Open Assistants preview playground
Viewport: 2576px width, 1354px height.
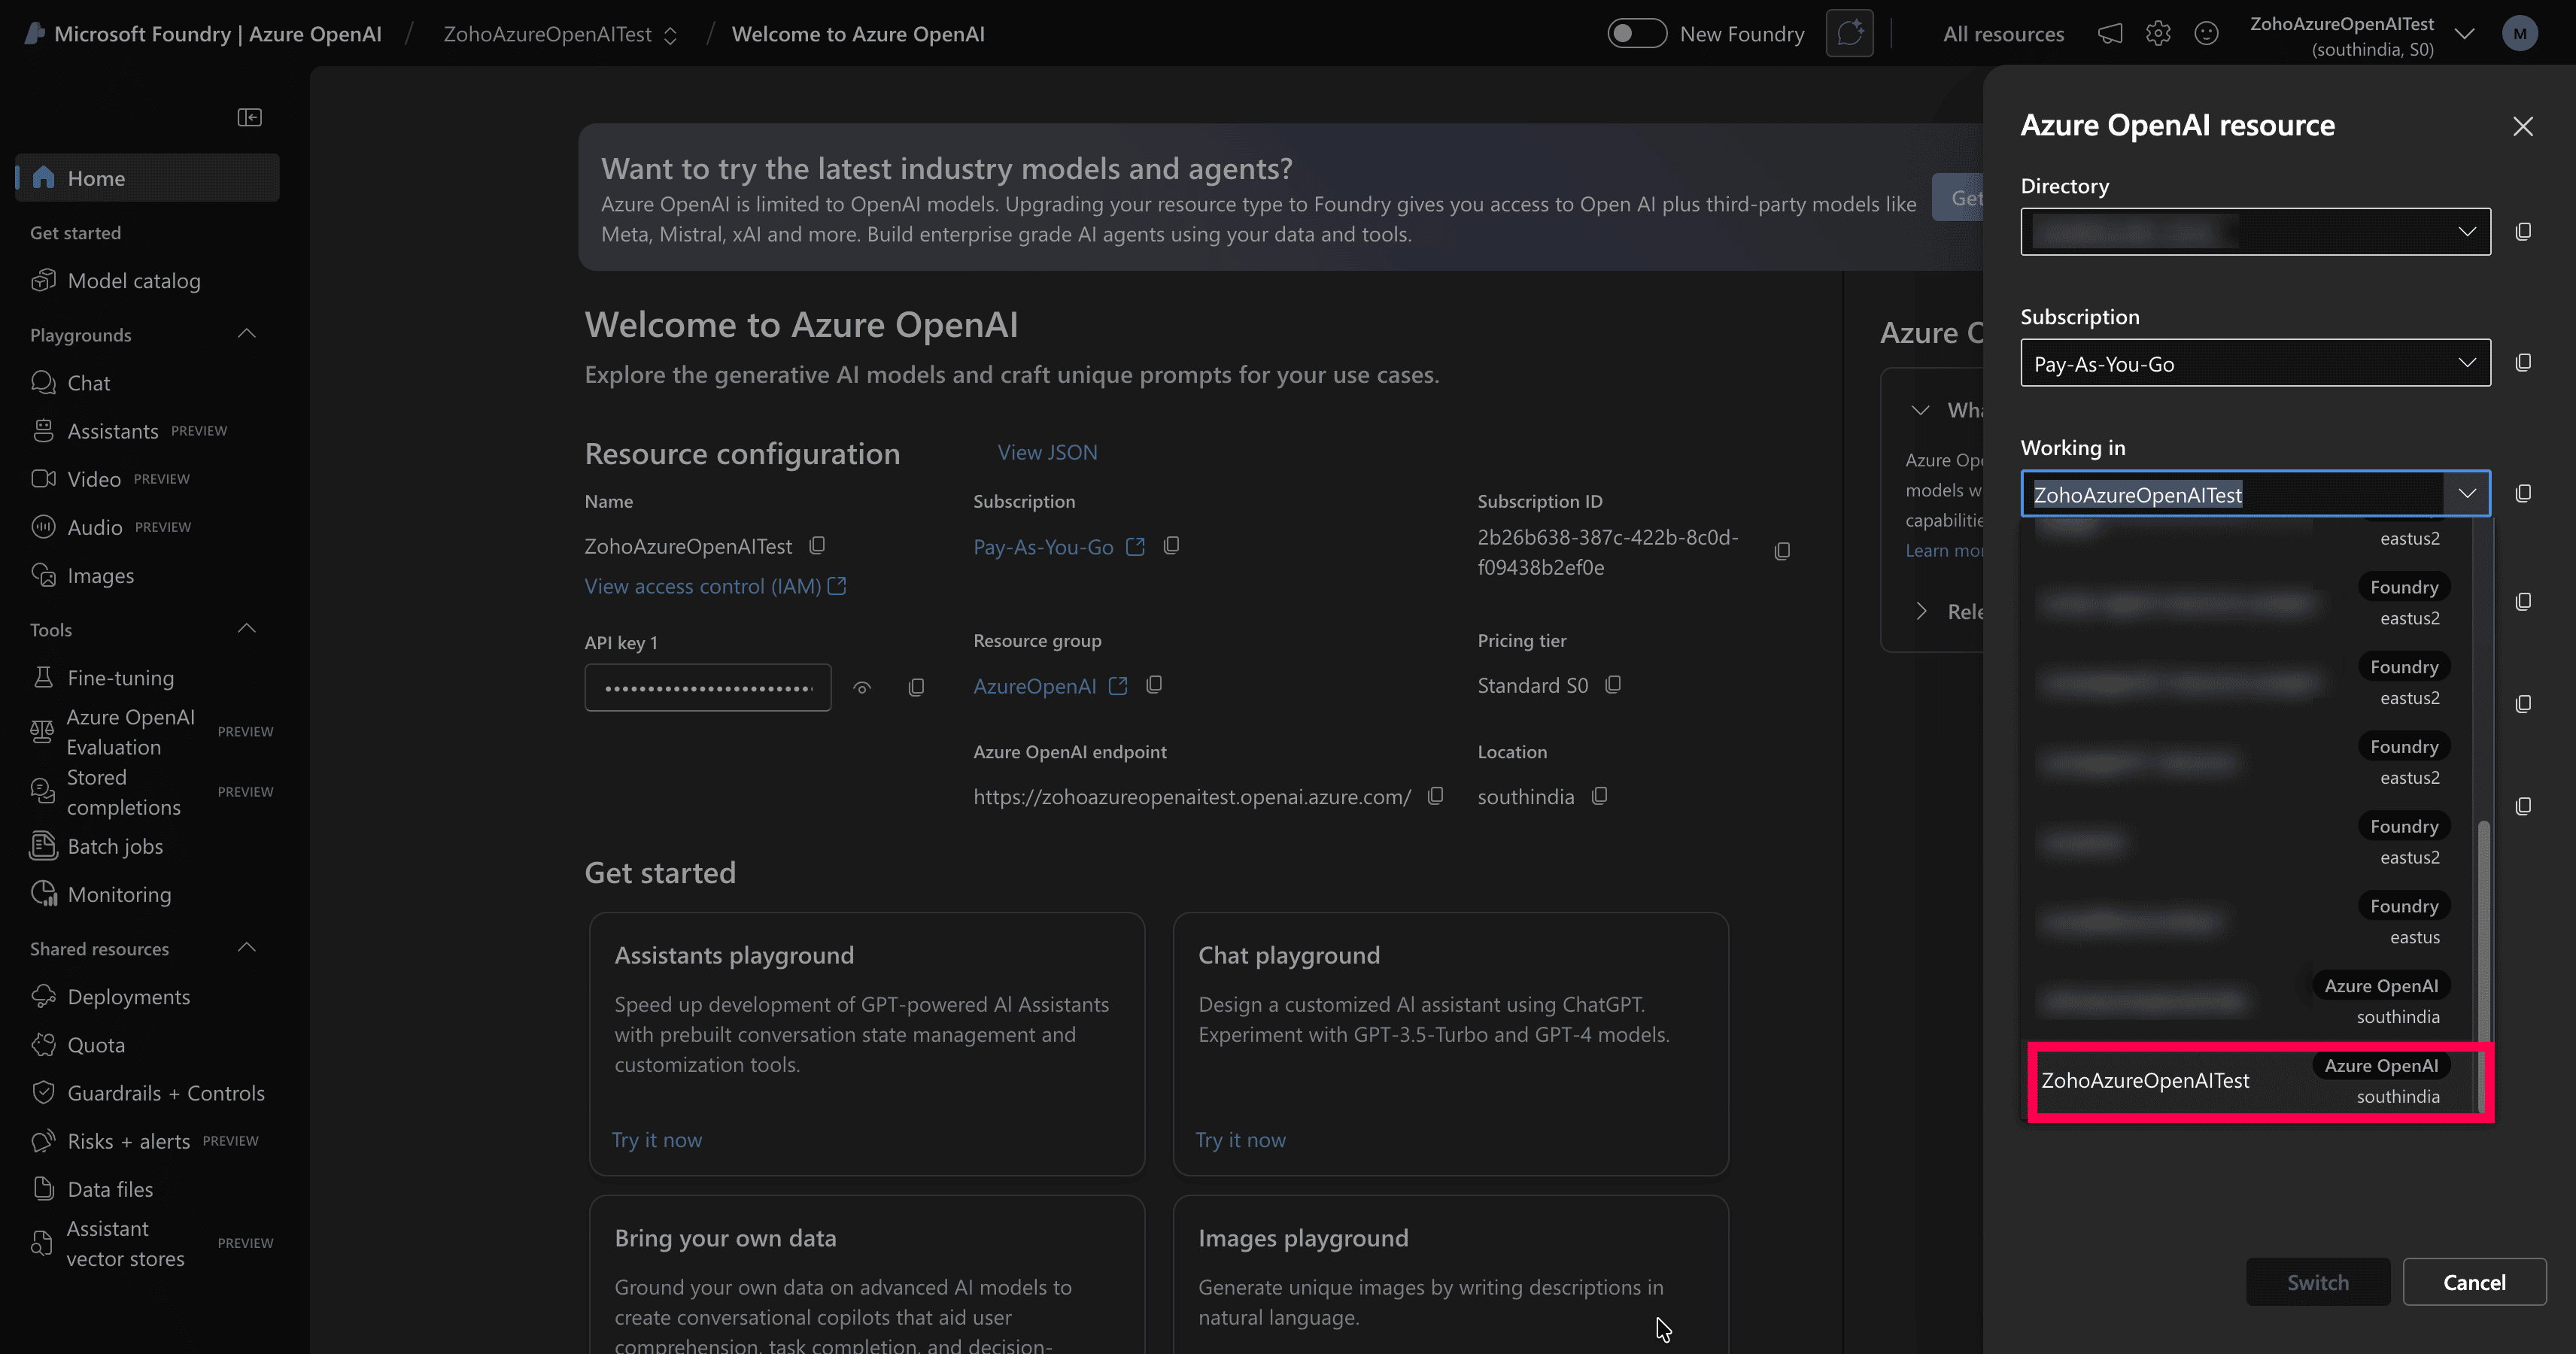(x=128, y=431)
